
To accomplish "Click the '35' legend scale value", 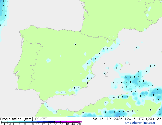I will click(x=61, y=124).
